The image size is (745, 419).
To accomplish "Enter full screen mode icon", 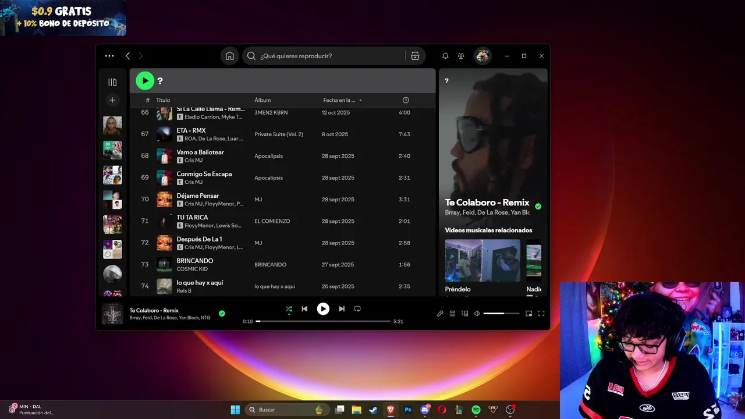I will [x=541, y=314].
